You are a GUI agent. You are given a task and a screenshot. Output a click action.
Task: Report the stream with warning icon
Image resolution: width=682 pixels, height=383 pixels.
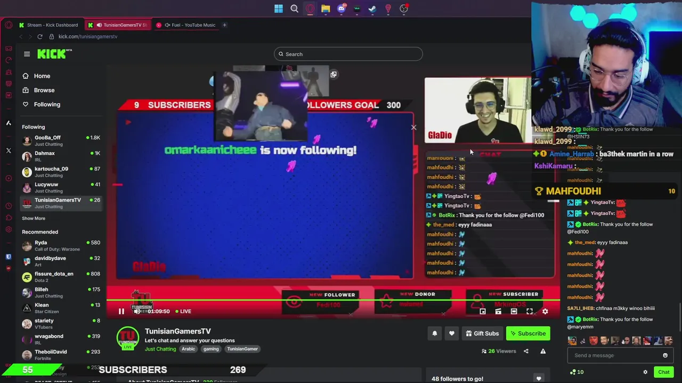[543, 351]
